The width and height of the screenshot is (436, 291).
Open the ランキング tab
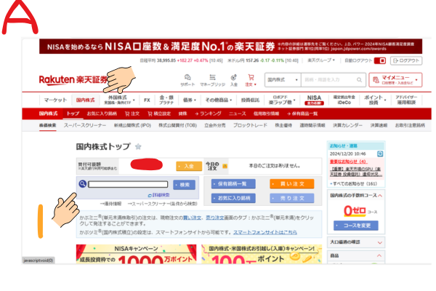208,113
